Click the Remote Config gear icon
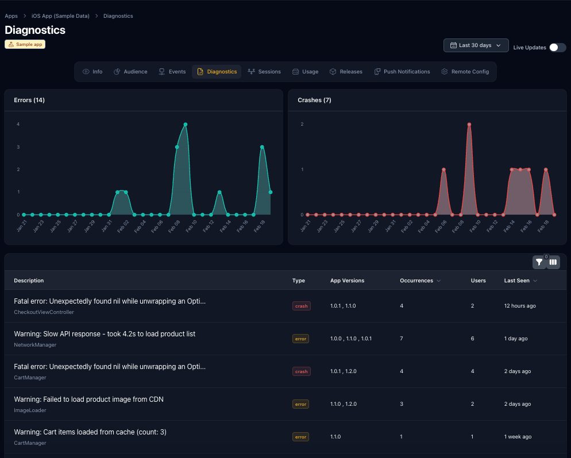 point(445,72)
